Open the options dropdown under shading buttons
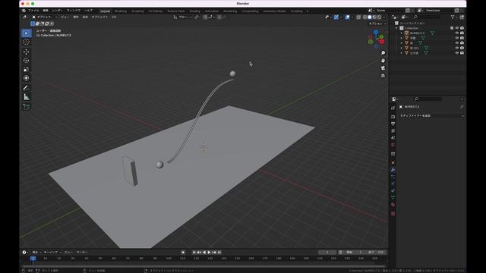Image resolution: width=486 pixels, height=273 pixels. tap(377, 24)
